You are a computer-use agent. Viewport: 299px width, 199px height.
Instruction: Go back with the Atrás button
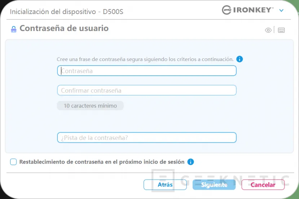point(165,185)
